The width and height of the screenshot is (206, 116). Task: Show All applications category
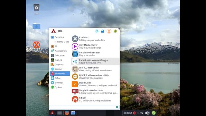(x=60, y=46)
